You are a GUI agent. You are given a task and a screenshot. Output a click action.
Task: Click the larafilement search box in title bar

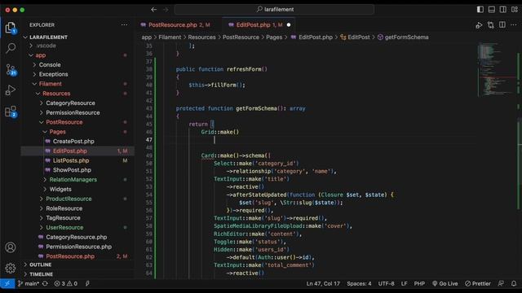(x=274, y=10)
